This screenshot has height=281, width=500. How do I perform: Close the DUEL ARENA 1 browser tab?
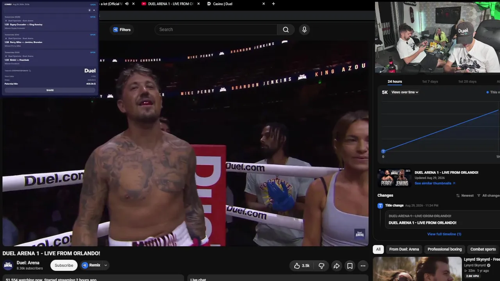click(198, 4)
